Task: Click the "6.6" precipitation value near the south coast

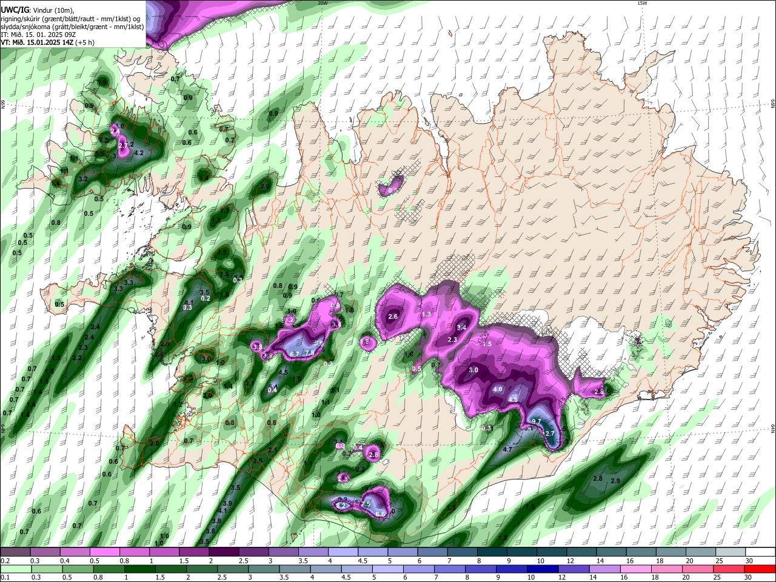Action: click(x=381, y=514)
